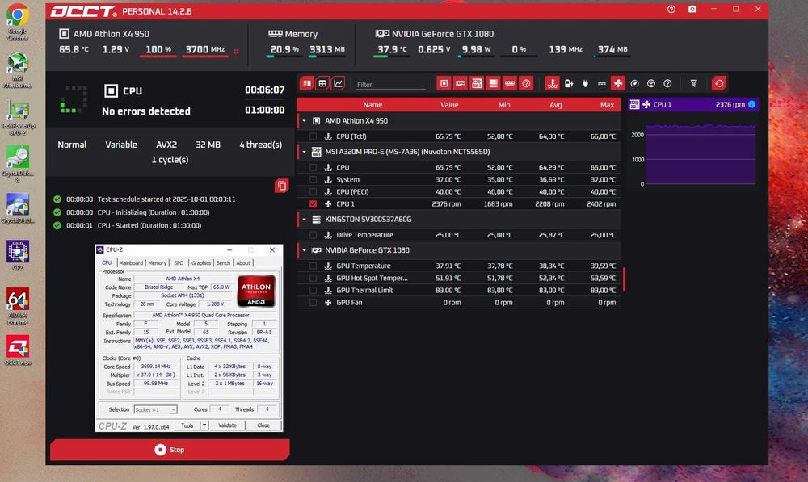Select the list view layout icon
Image resolution: width=808 pixels, height=482 pixels.
click(306, 83)
